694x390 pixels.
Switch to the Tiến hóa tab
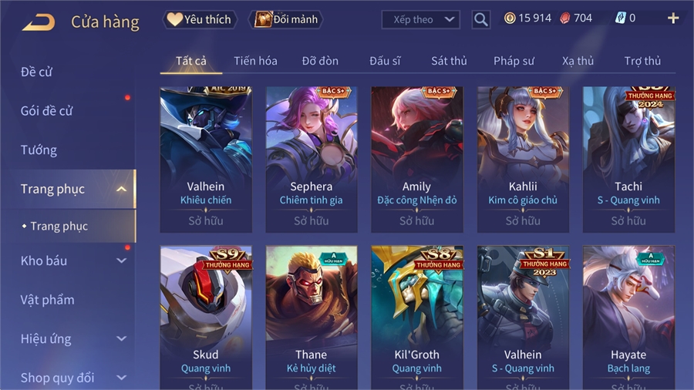point(255,61)
